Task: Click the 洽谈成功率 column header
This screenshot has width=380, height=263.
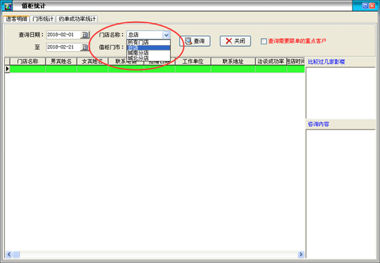Action: click(271, 62)
